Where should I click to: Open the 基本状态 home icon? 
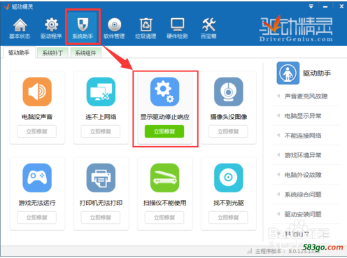20,25
